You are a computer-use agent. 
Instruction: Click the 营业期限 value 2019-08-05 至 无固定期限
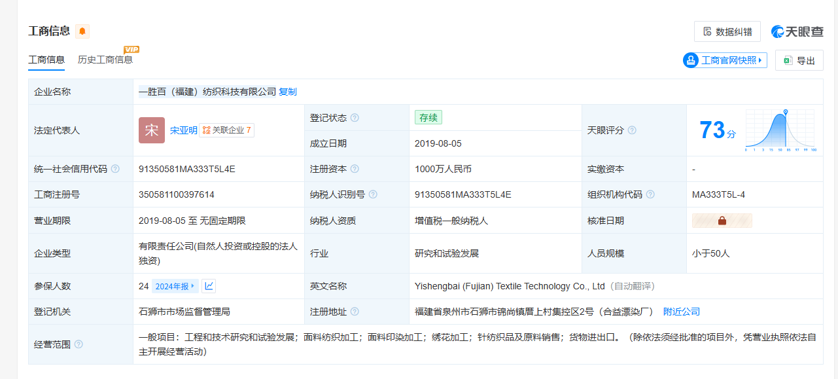pos(192,221)
